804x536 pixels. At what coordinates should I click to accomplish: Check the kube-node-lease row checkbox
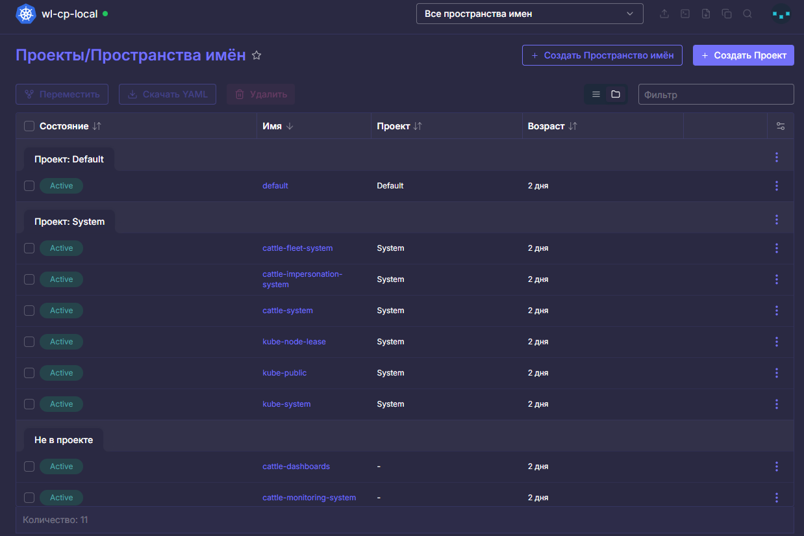click(x=29, y=342)
